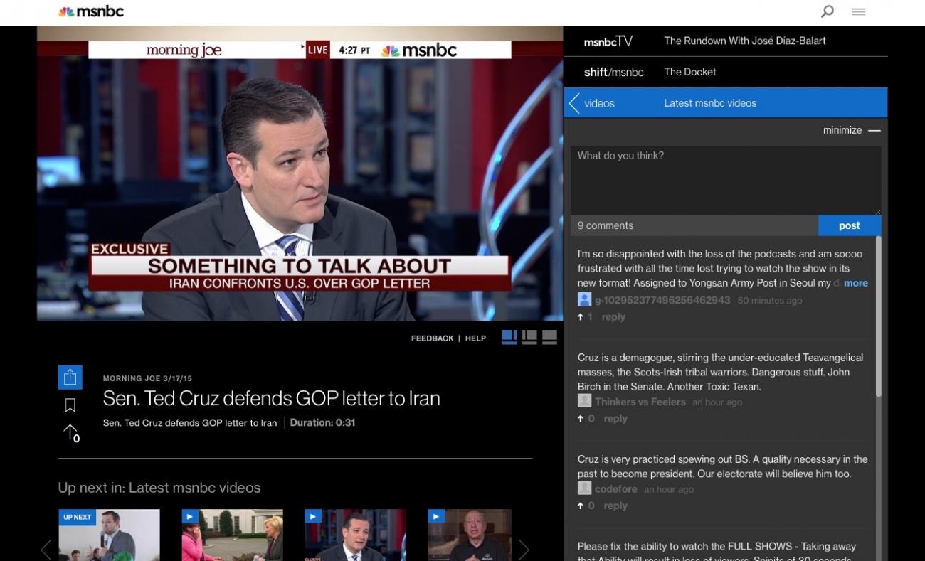Minimize the comments panel
The image size is (925, 561).
click(x=851, y=130)
